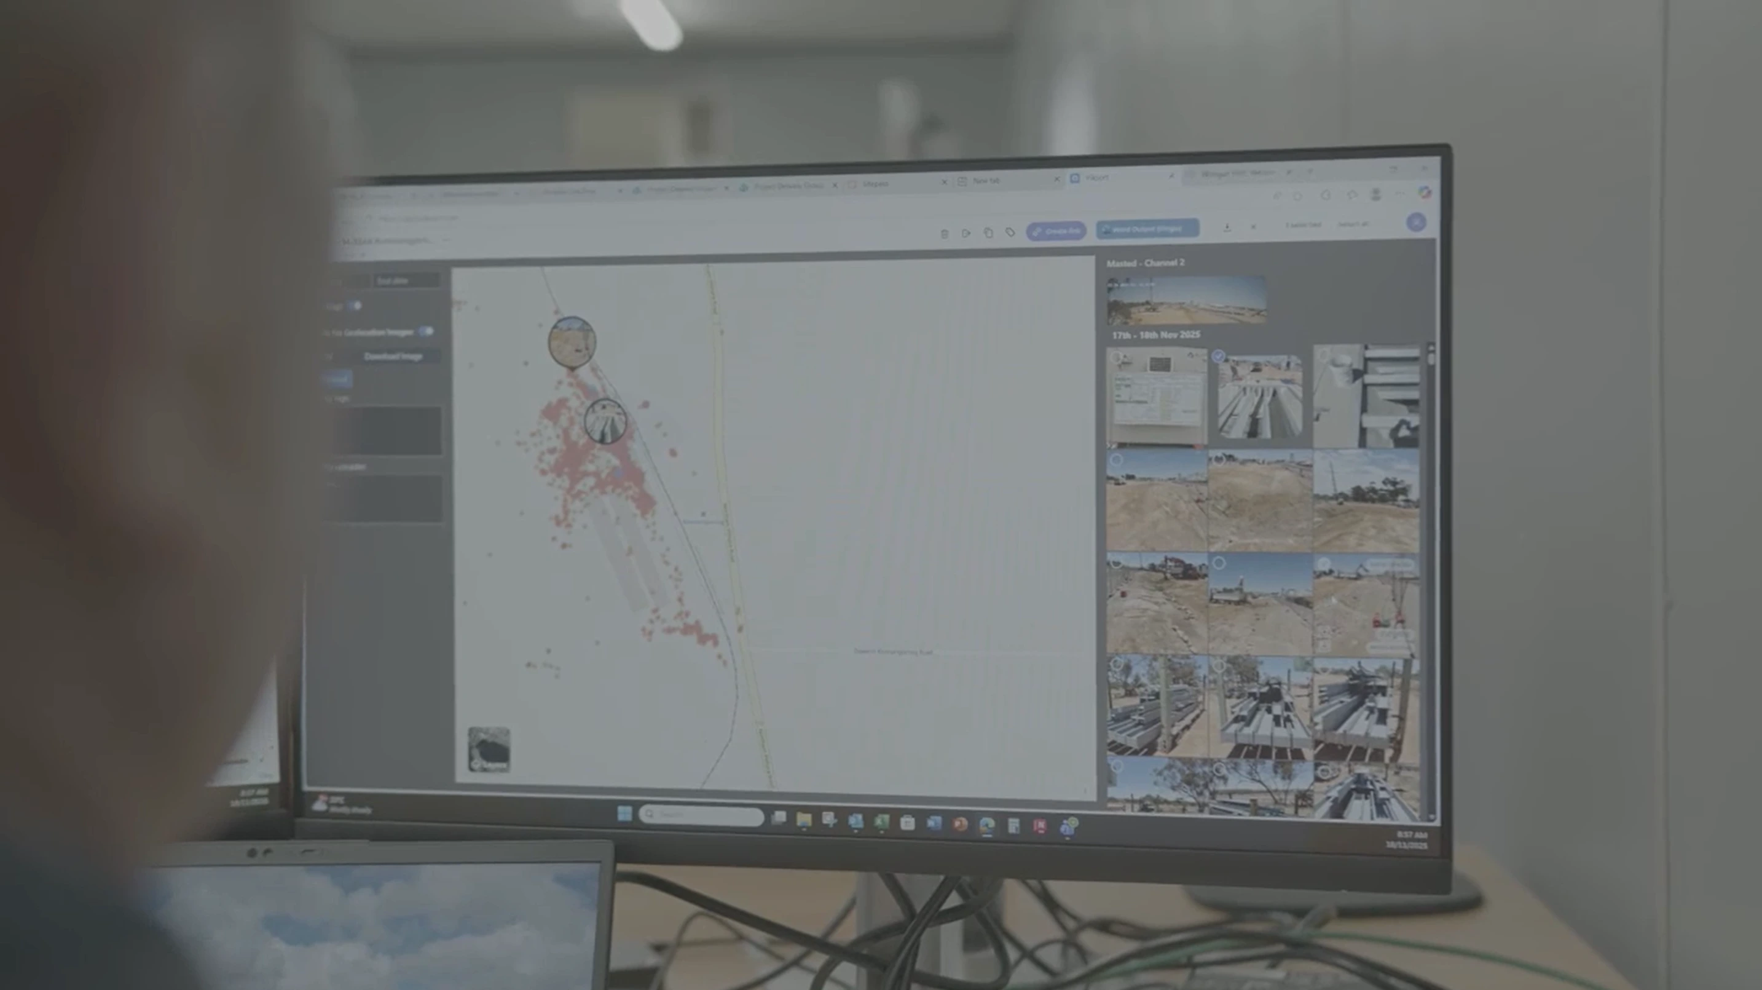Click the Create link button
Image resolution: width=1762 pixels, height=990 pixels.
tap(1056, 231)
